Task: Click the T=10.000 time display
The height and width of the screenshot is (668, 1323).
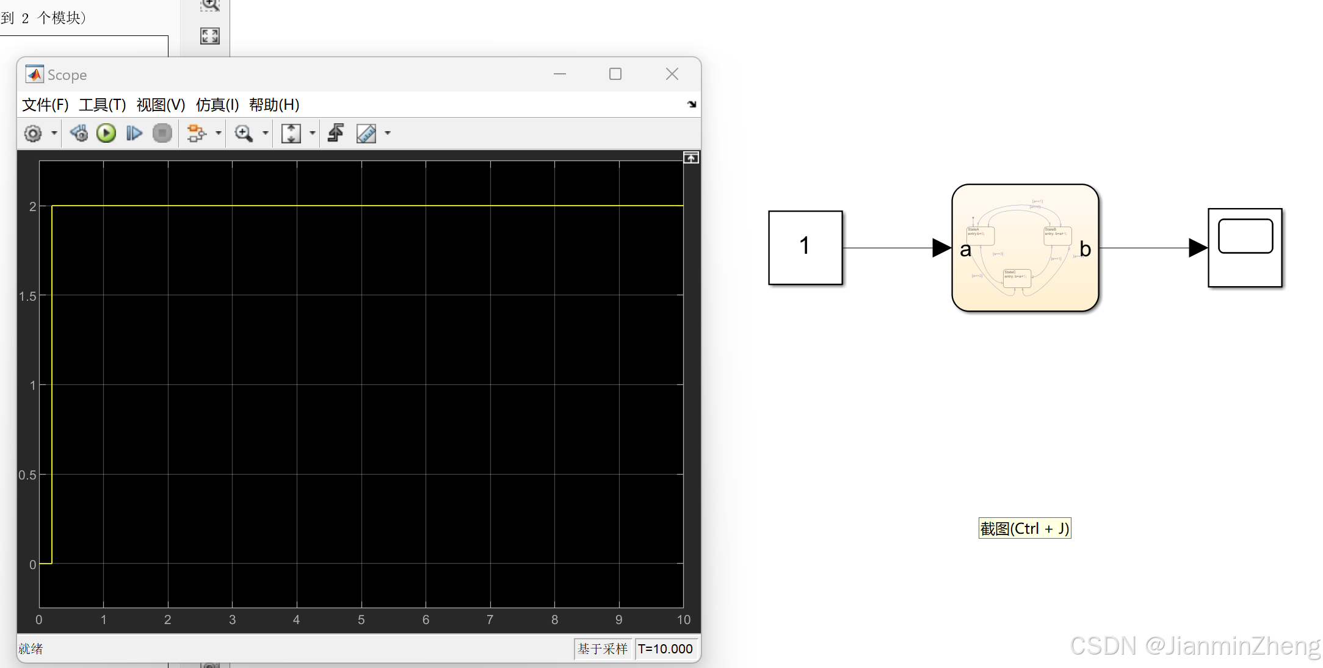Action: click(x=665, y=648)
